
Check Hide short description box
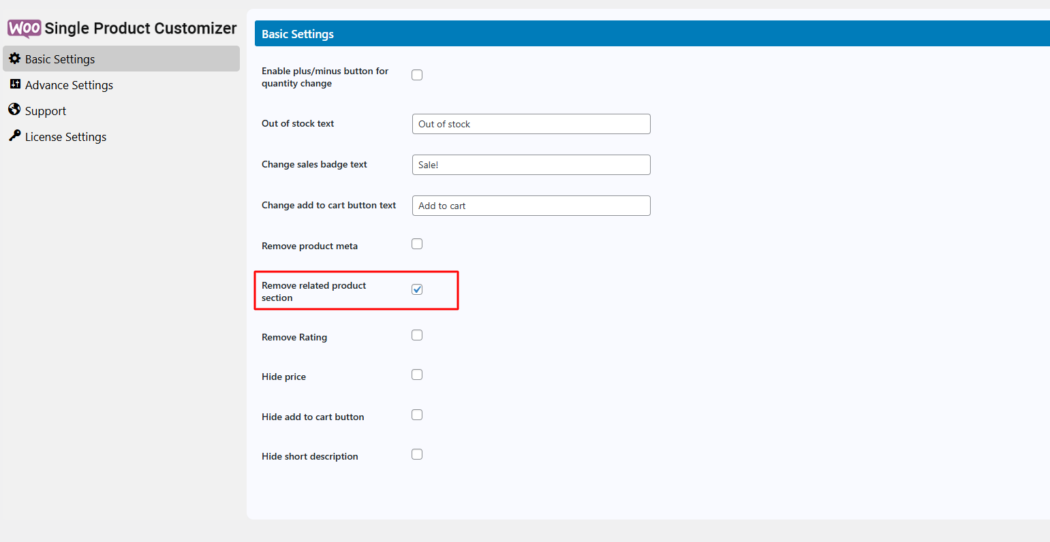[x=417, y=454]
